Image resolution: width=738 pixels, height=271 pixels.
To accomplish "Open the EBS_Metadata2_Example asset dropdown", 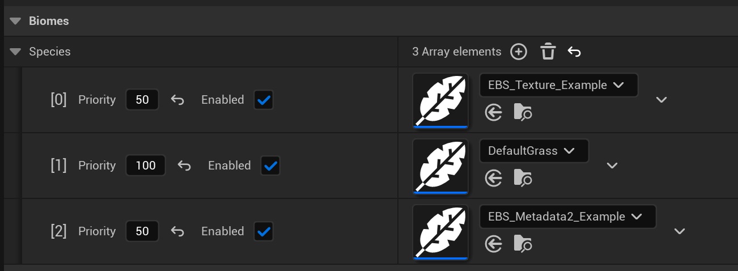I will point(567,217).
